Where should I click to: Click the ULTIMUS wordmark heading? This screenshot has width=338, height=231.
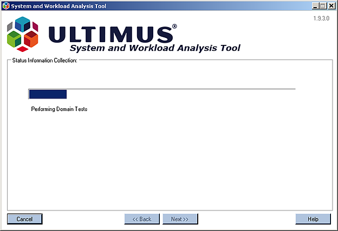[112, 34]
